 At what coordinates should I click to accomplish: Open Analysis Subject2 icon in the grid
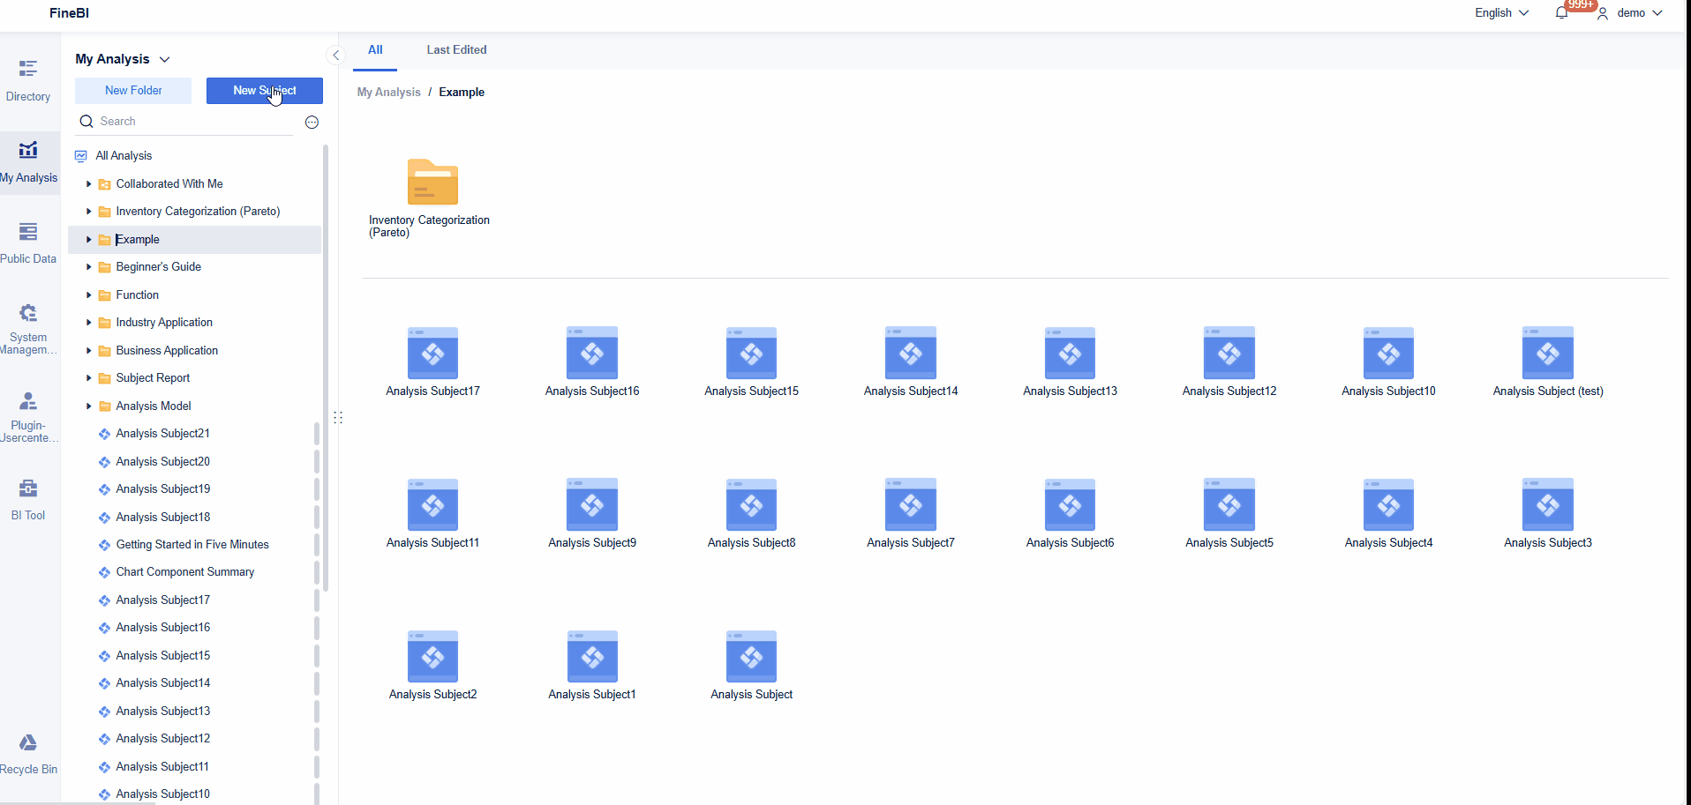(x=432, y=657)
